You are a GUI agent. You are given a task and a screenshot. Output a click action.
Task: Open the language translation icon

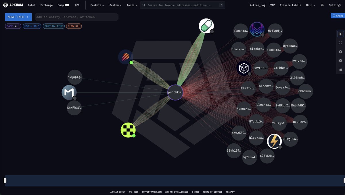point(322,5)
